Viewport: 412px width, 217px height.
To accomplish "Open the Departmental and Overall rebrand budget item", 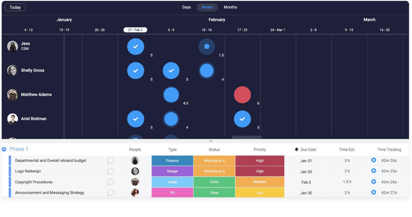I will click(51, 160).
